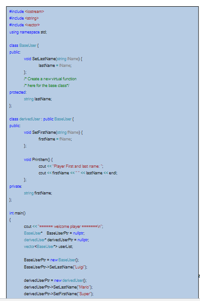Viewport: 200px width, 301px height.
Task: Click SetFirstName("Super") call
Action: click(x=59, y=294)
